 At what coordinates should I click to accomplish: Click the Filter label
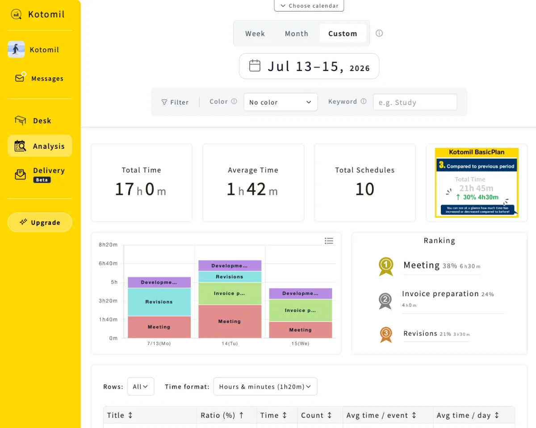tap(180, 102)
